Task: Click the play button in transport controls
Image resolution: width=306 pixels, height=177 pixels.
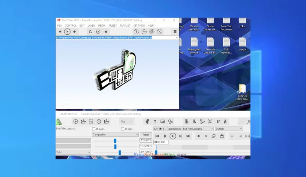Action: [173, 136]
